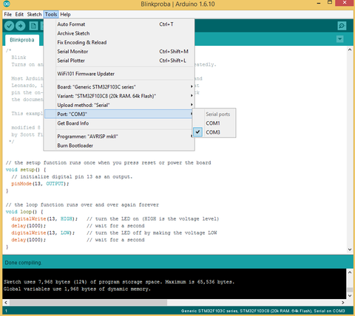The image size is (355, 316).
Task: Select COM1 serial port
Action: tap(214, 123)
